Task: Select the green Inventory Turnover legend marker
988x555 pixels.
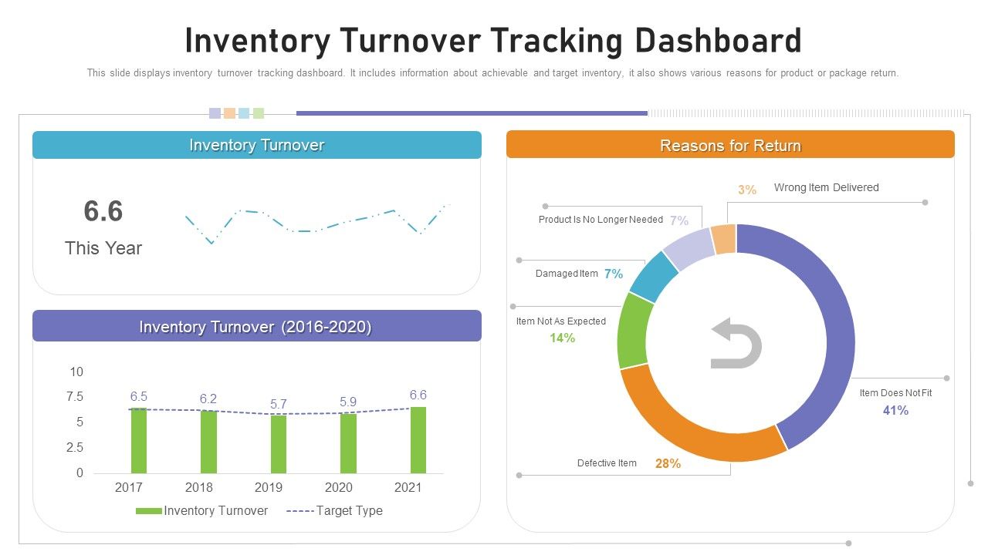Action: (148, 510)
